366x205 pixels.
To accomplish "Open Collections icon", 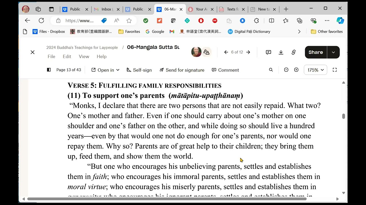I will click(x=299, y=20).
